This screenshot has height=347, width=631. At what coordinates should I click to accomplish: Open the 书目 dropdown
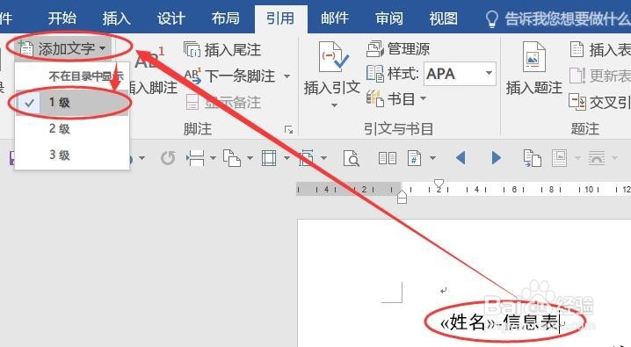point(396,99)
